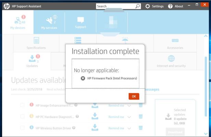Open the About help icon

click(170, 6)
